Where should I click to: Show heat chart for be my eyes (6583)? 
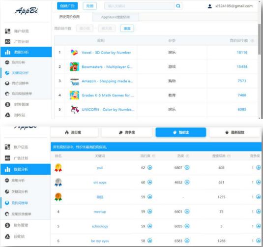(x=187, y=241)
